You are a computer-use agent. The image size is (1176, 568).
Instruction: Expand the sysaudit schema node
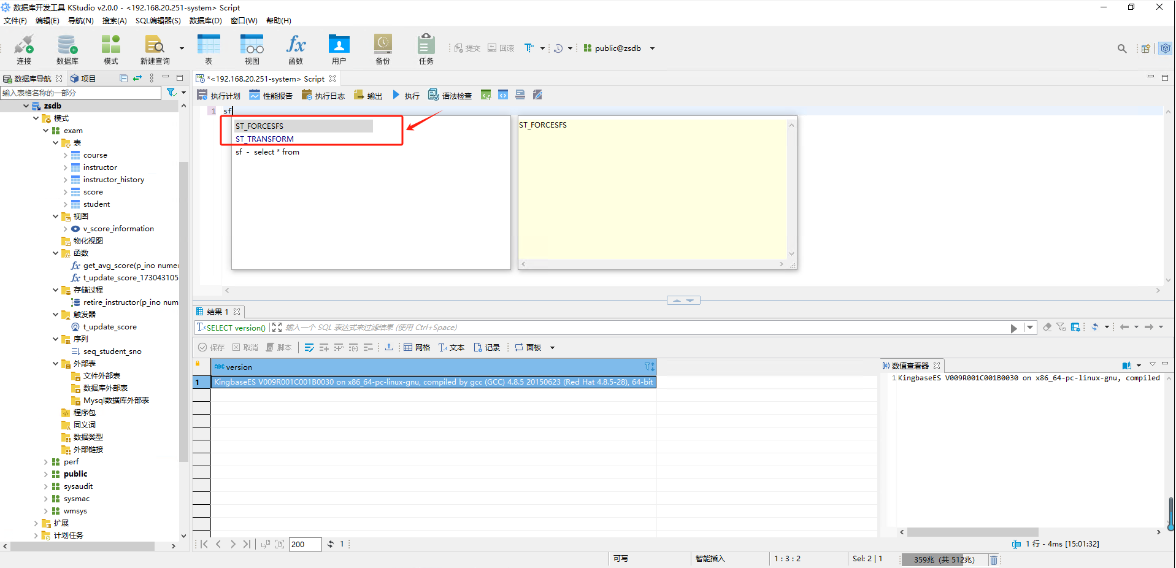45,486
